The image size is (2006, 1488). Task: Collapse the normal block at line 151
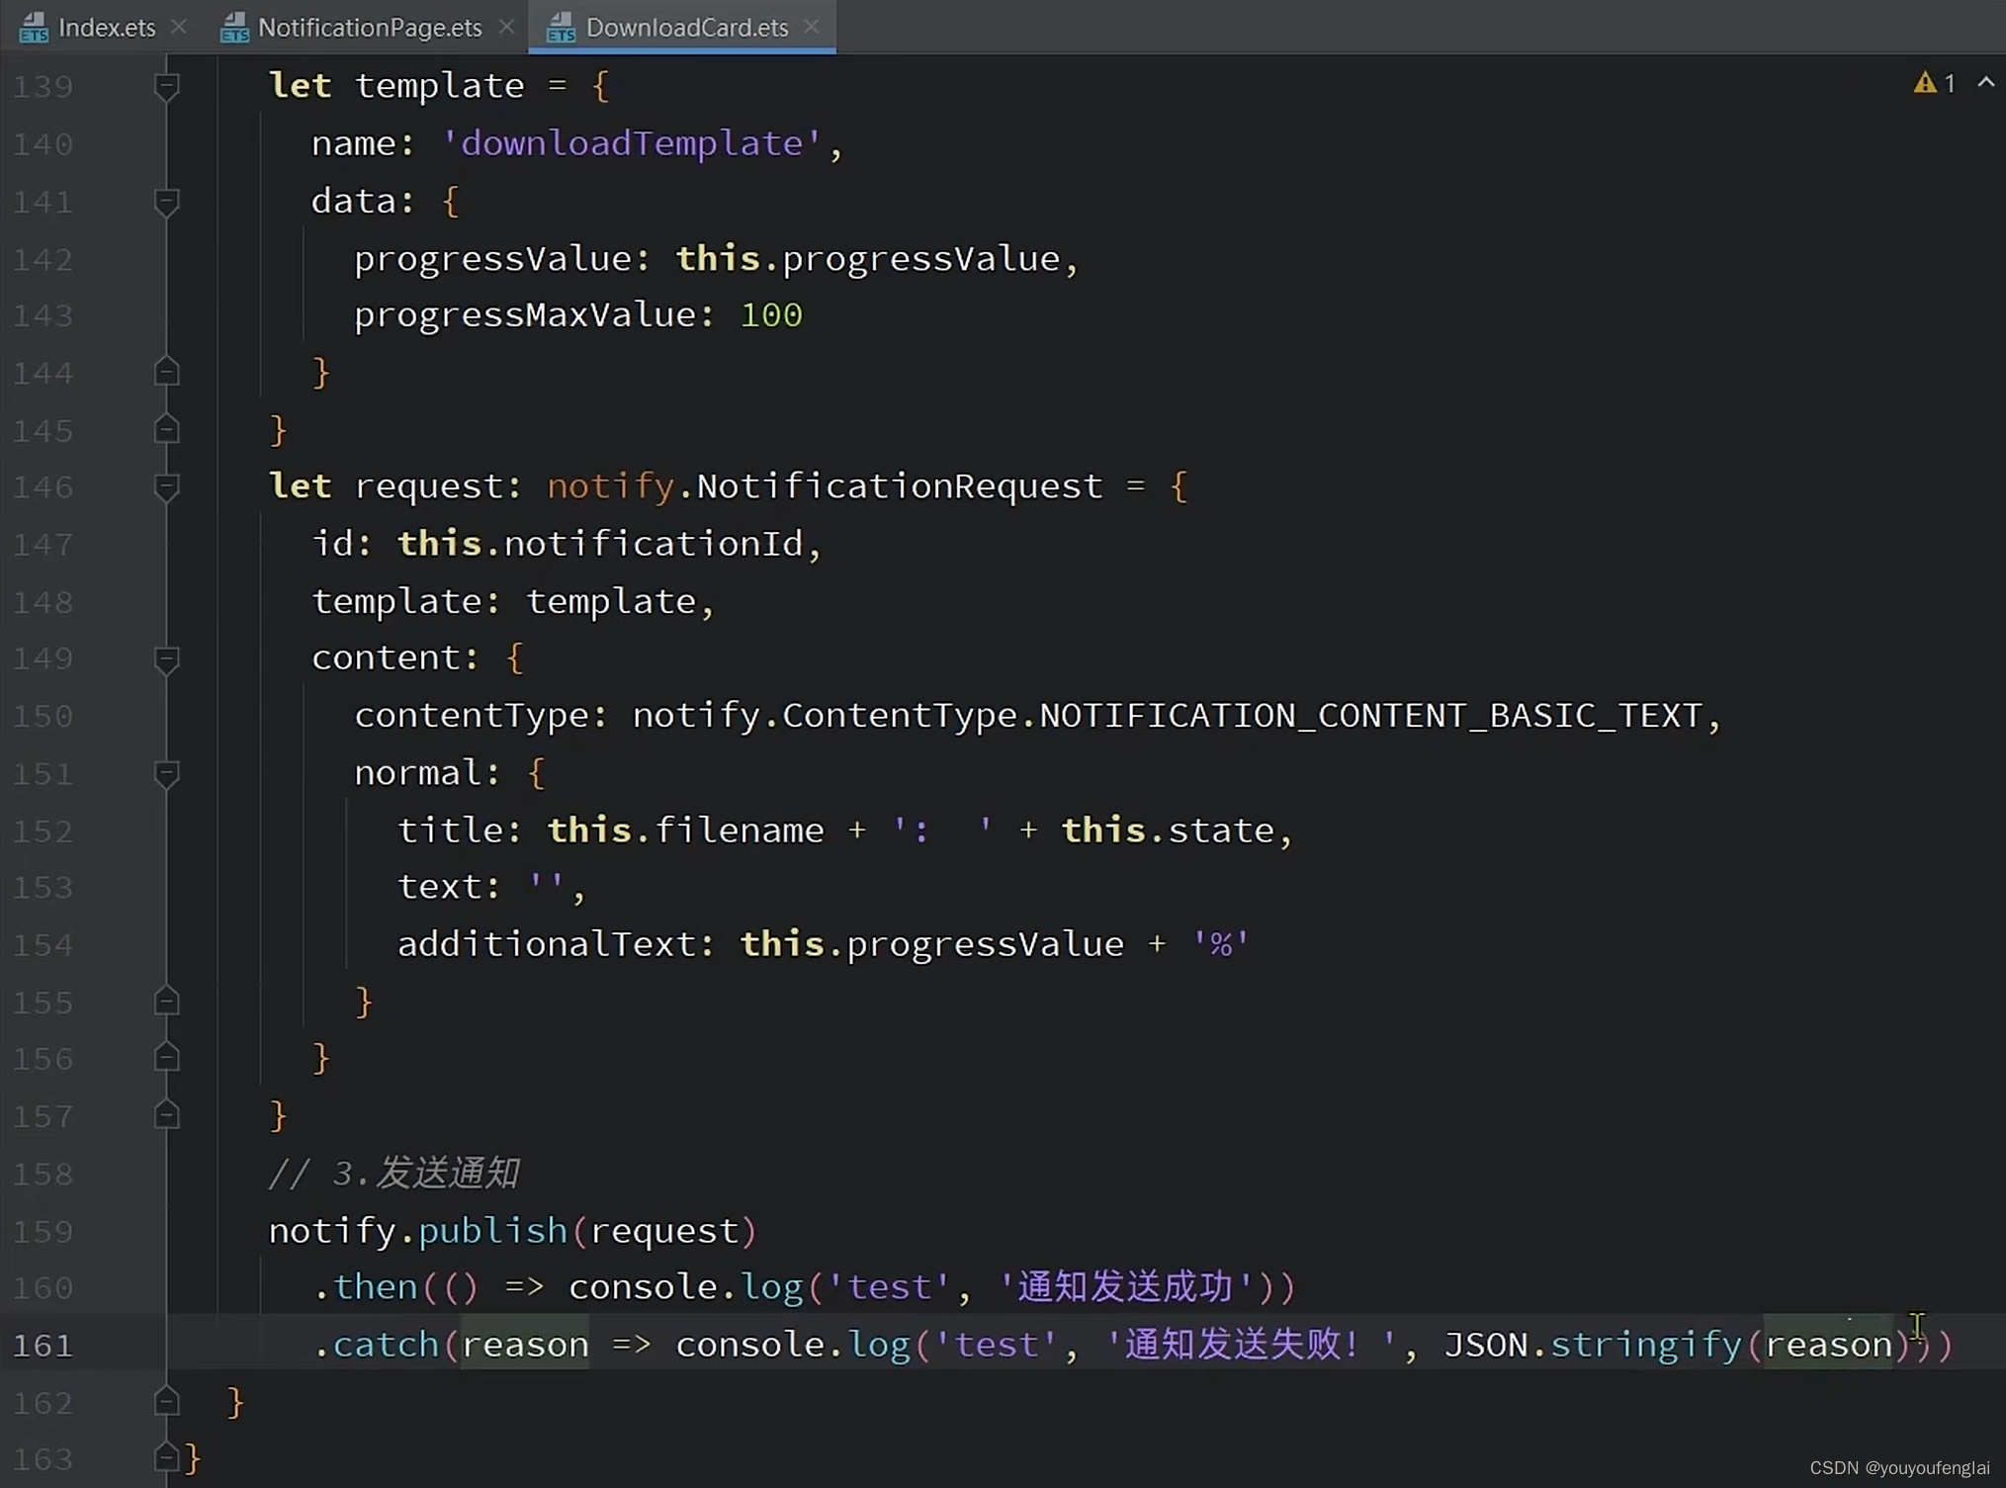[167, 774]
